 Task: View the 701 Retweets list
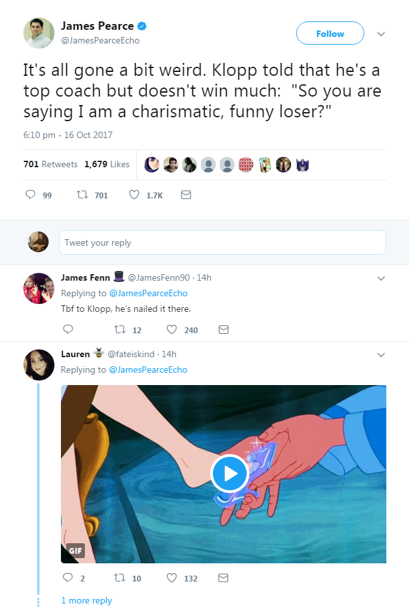click(51, 164)
